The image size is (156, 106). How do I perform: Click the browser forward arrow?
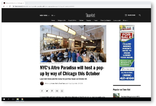coord(7,6)
